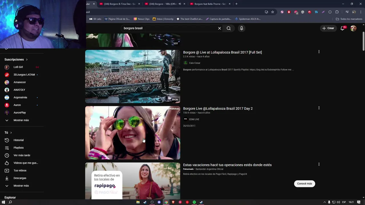Click the red hand ad-blocker extension icon

[289, 12]
